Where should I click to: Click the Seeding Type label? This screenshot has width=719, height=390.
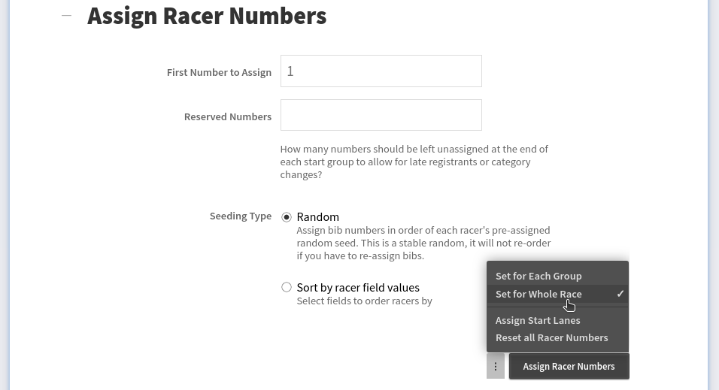tap(240, 216)
